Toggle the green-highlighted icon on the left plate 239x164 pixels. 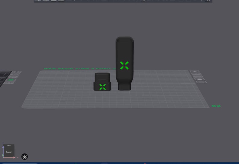point(11,80)
